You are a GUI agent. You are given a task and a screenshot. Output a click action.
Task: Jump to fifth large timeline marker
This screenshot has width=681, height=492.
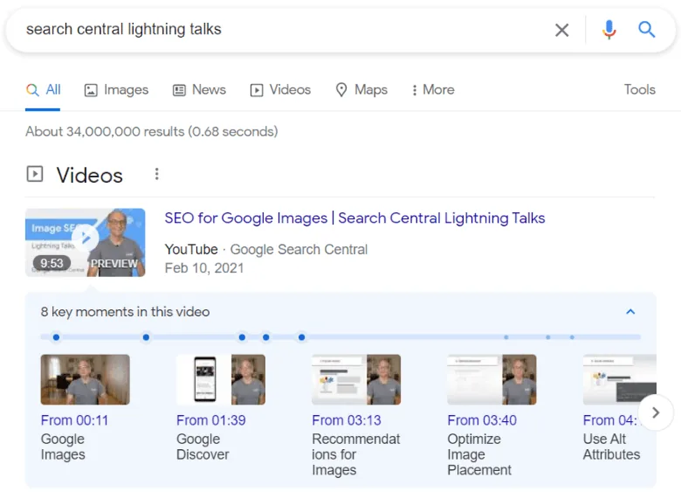[301, 336]
